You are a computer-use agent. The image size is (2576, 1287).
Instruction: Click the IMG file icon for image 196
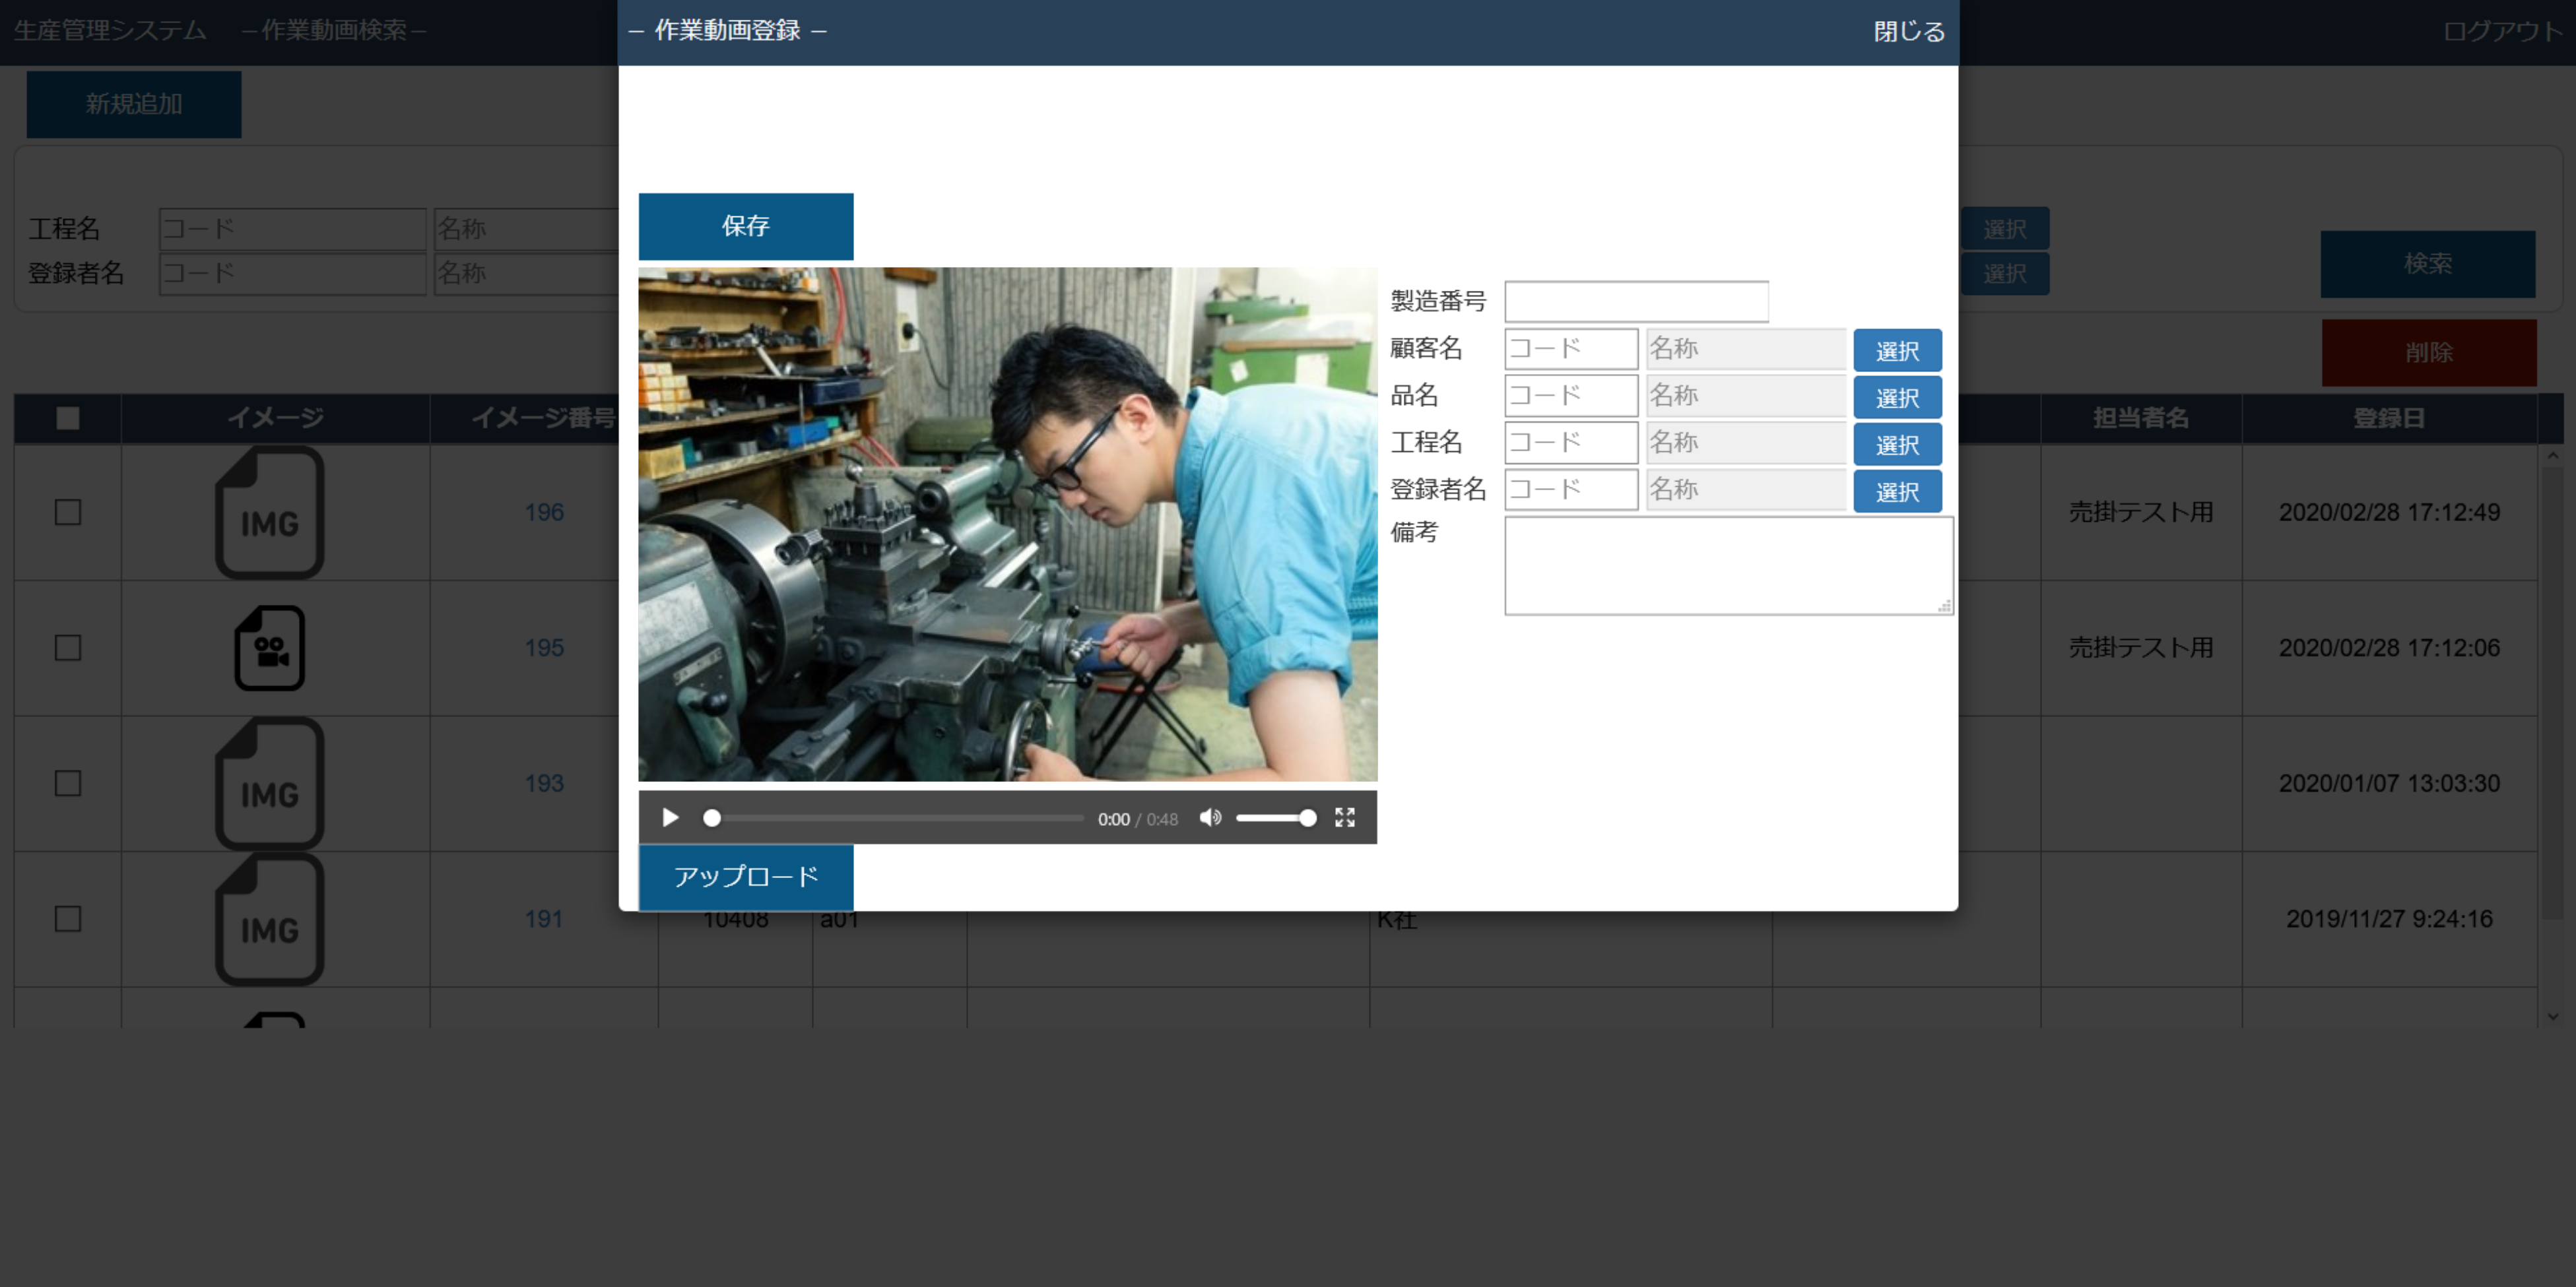point(269,513)
